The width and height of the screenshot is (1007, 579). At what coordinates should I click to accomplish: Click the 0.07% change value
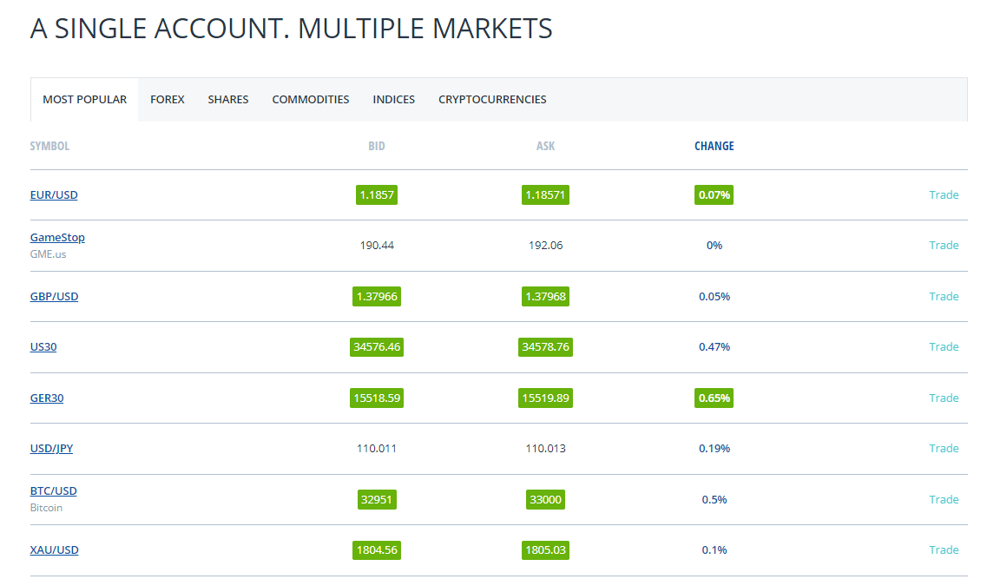[x=714, y=194]
